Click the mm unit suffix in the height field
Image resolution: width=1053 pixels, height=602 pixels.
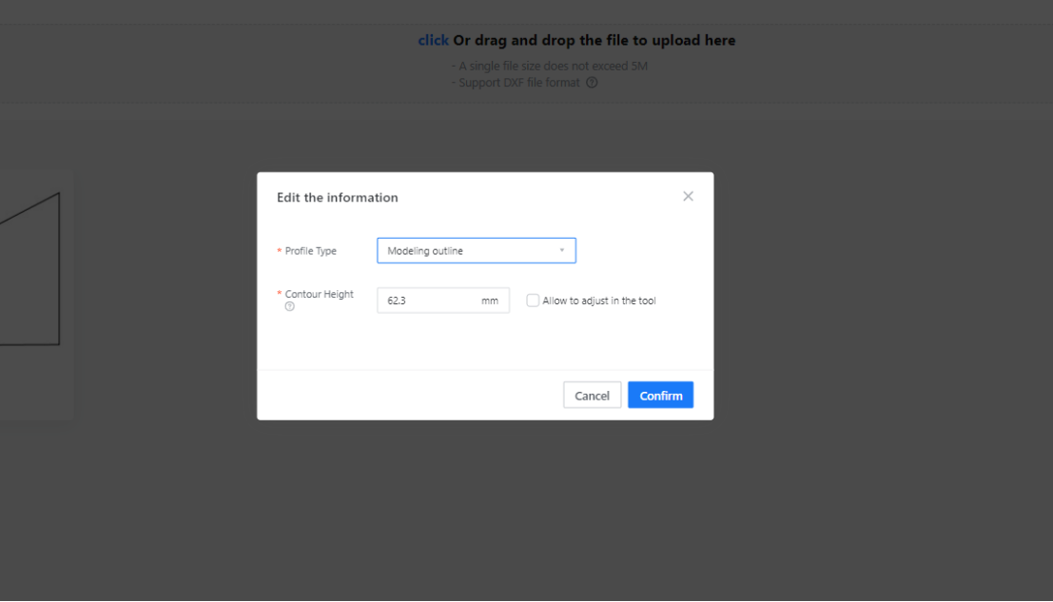490,301
